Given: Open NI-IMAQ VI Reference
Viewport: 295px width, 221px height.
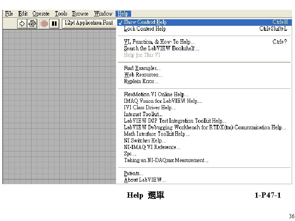Looking at the screenshot, I should pyautogui.click(x=204, y=147).
